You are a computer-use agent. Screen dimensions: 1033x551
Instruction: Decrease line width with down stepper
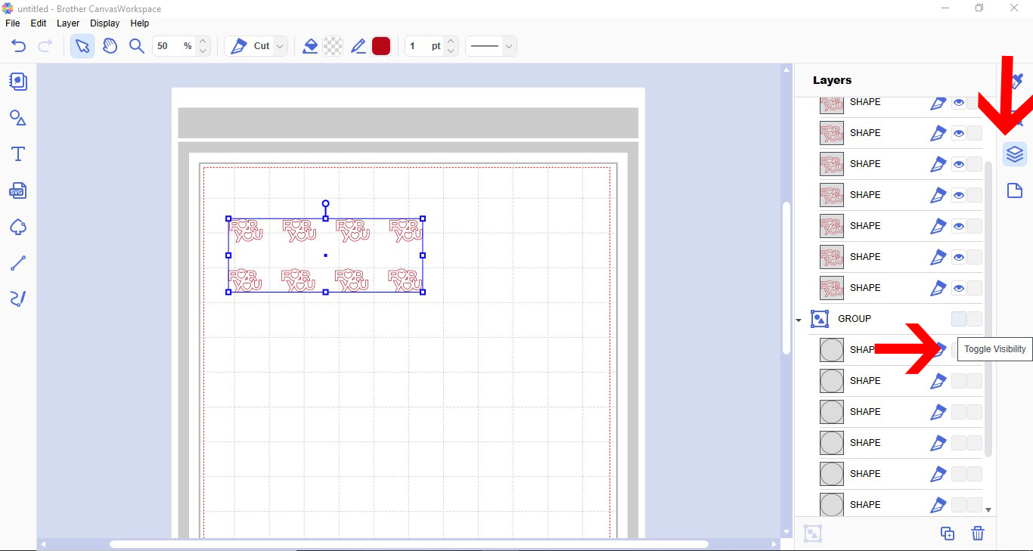(451, 51)
